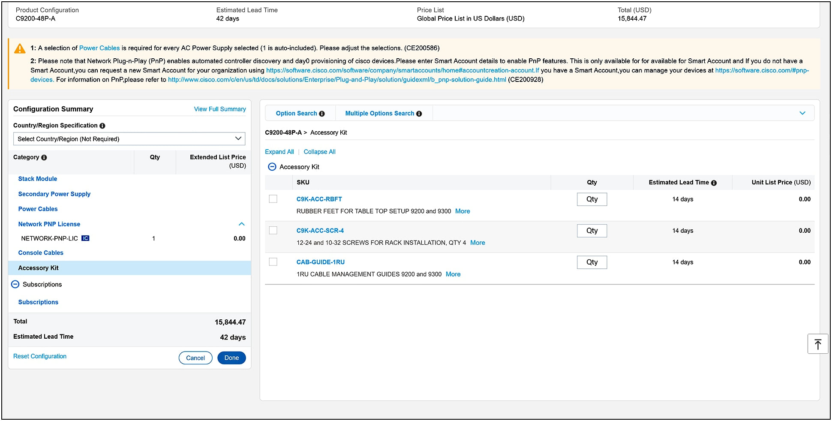Click the info icon beside Option Search
Image resolution: width=832 pixels, height=421 pixels.
(322, 114)
